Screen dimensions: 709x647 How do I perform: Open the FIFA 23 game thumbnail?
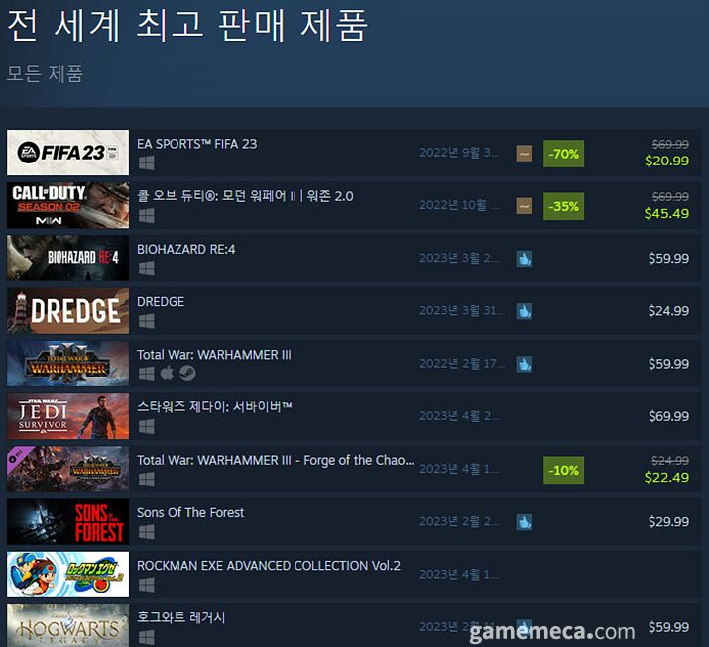click(x=67, y=153)
